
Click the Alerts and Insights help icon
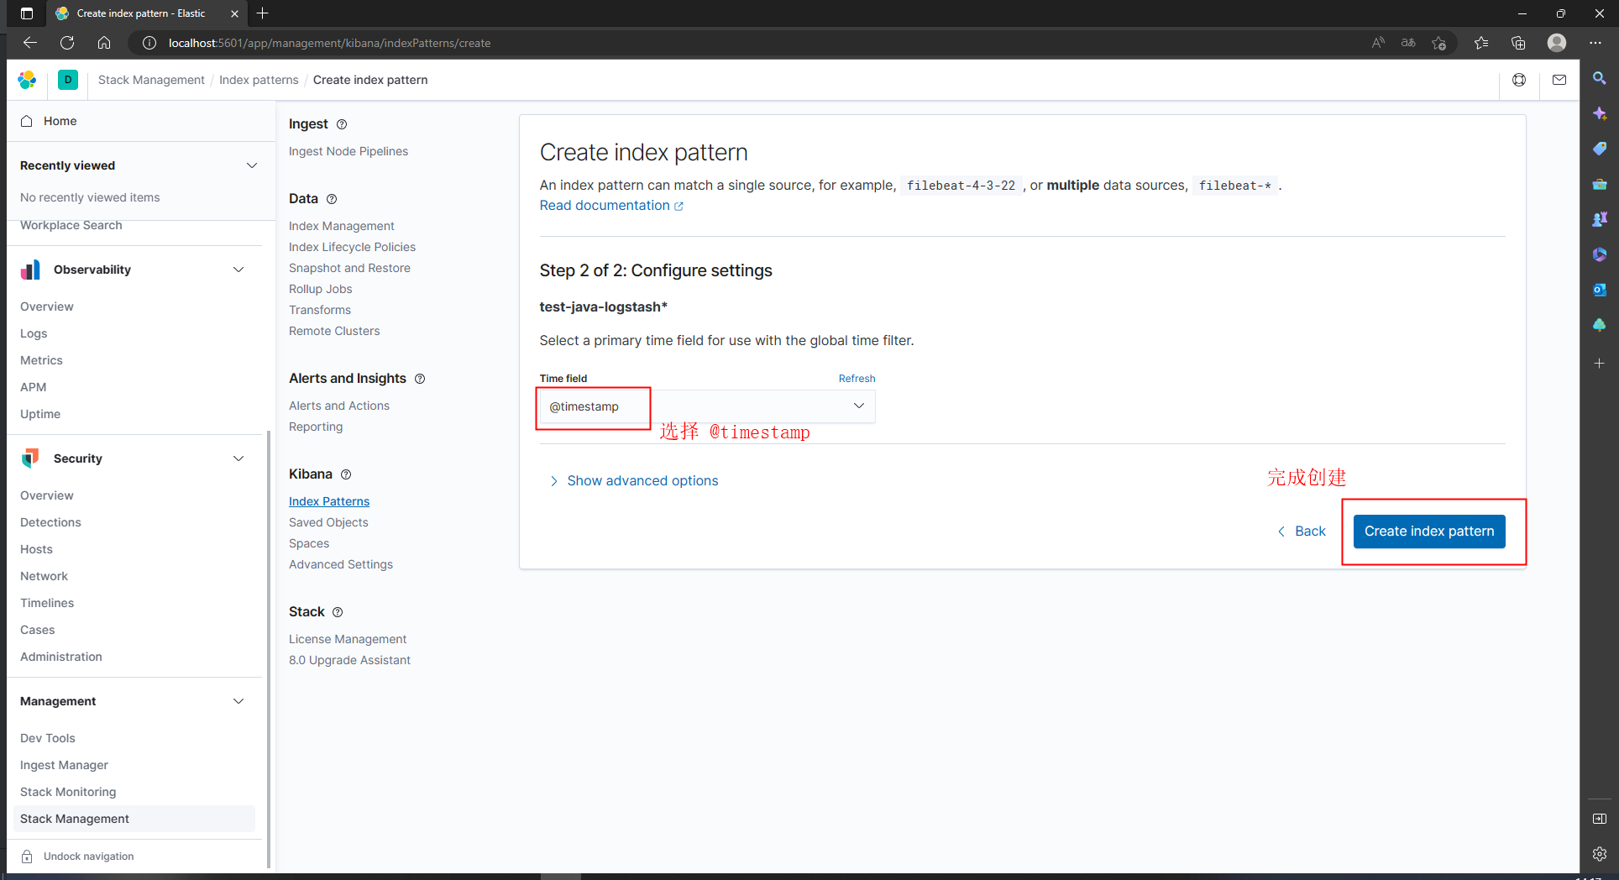click(420, 379)
